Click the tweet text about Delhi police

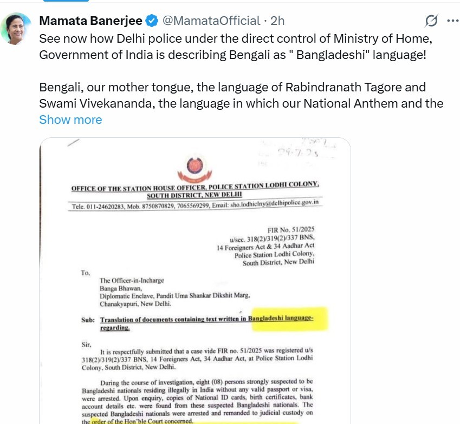pos(236,47)
